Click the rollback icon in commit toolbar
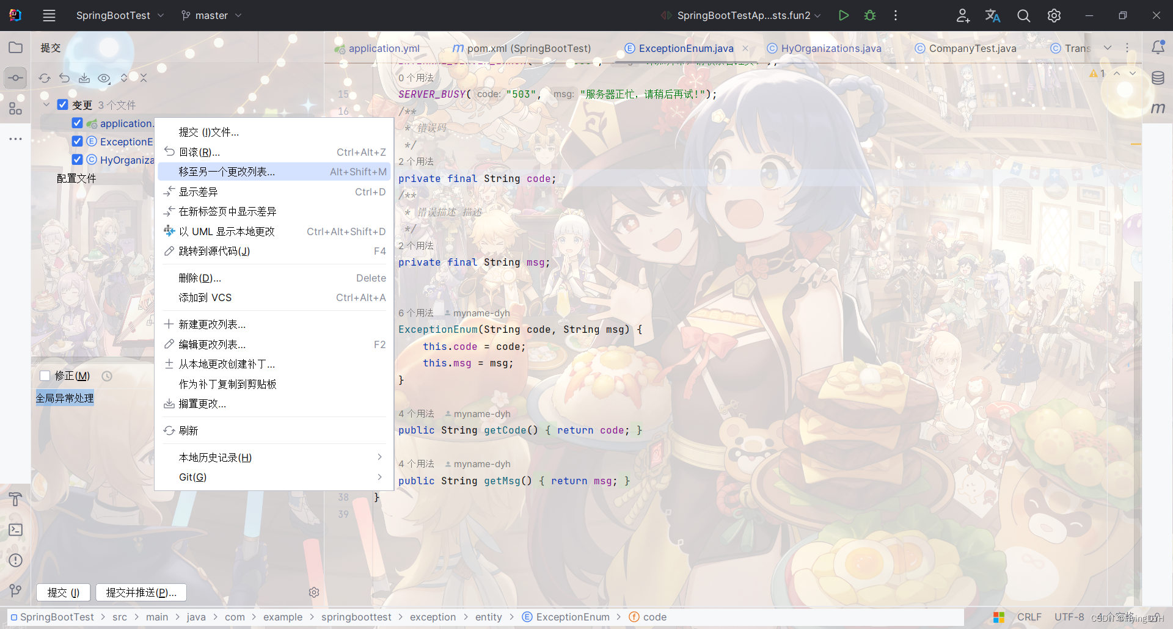Screen dimensions: 1173x629 pos(64,78)
